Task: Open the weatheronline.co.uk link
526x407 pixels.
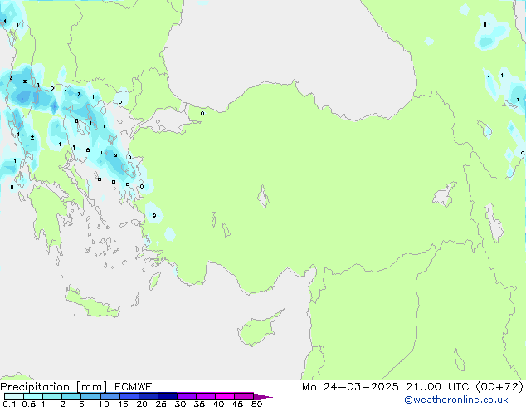Action: click(456, 400)
